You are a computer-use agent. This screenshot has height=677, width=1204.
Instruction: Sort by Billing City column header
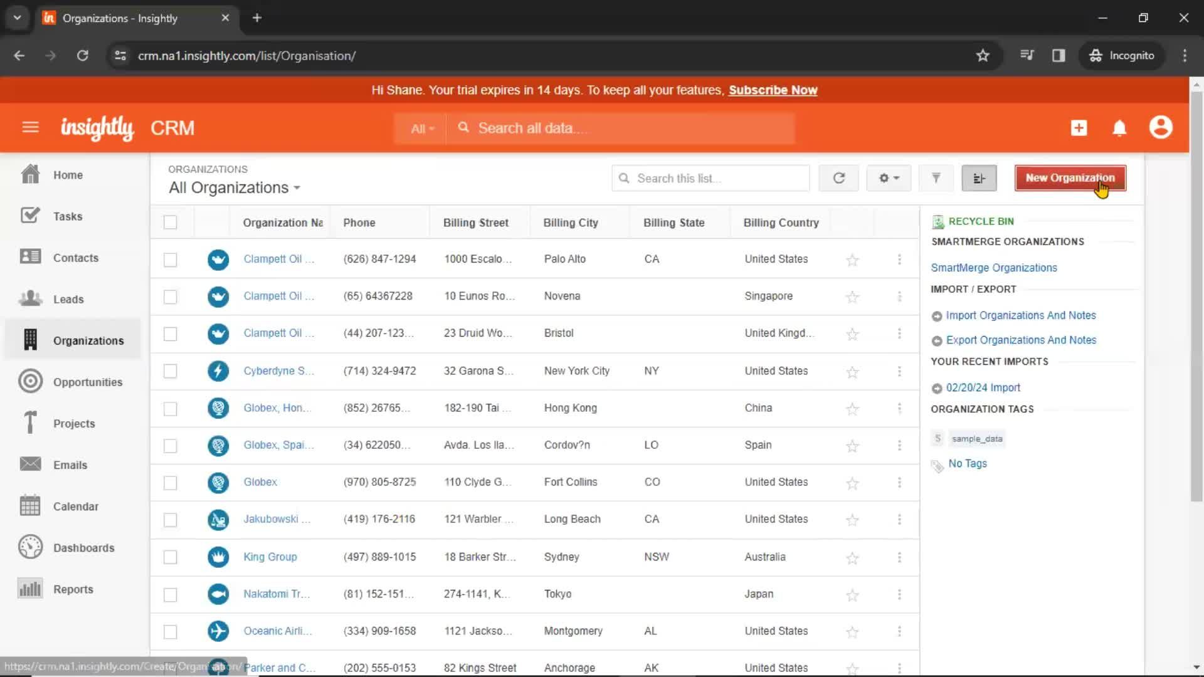[570, 223]
